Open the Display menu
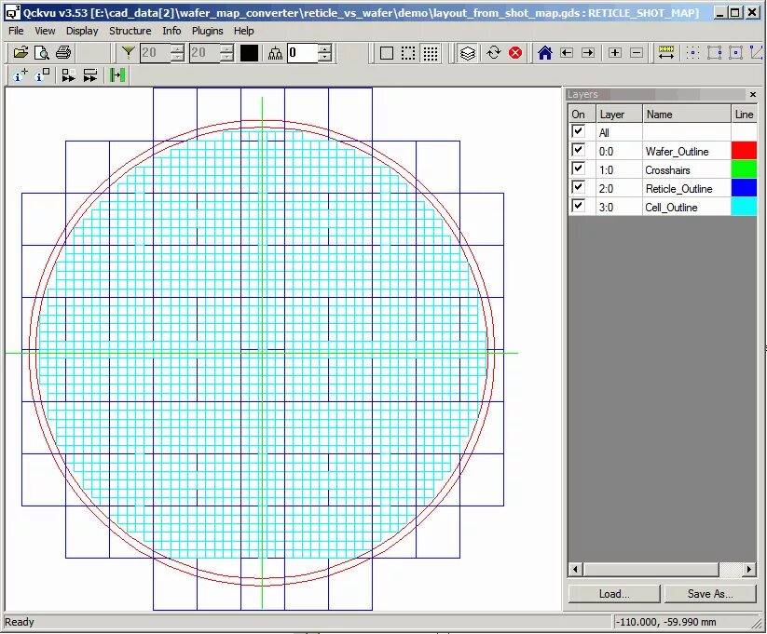Viewport: 767px width, 634px height. coord(82,31)
